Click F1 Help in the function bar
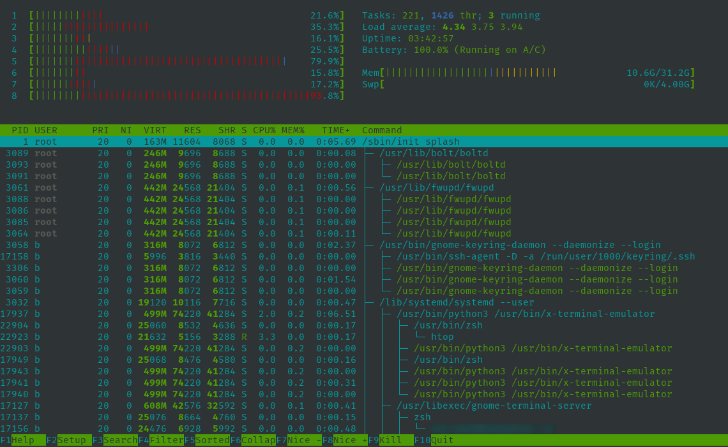The height and width of the screenshot is (447, 728). pyautogui.click(x=23, y=440)
